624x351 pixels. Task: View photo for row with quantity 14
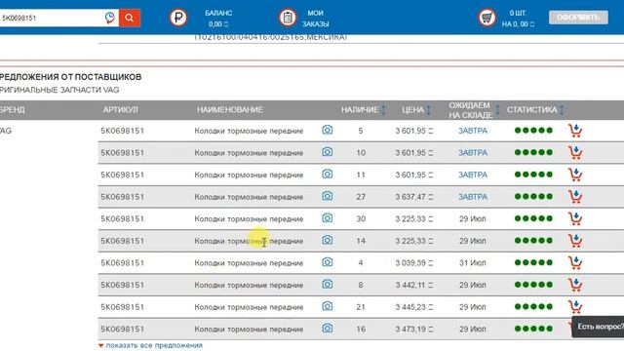click(328, 241)
